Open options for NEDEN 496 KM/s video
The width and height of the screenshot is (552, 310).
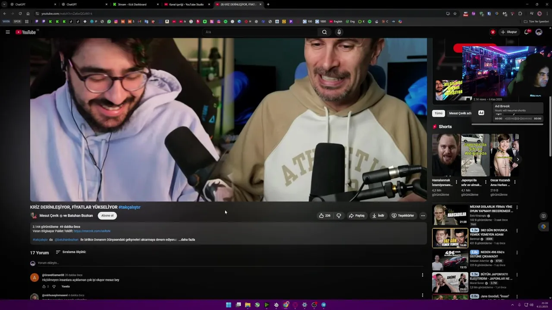pos(517,253)
